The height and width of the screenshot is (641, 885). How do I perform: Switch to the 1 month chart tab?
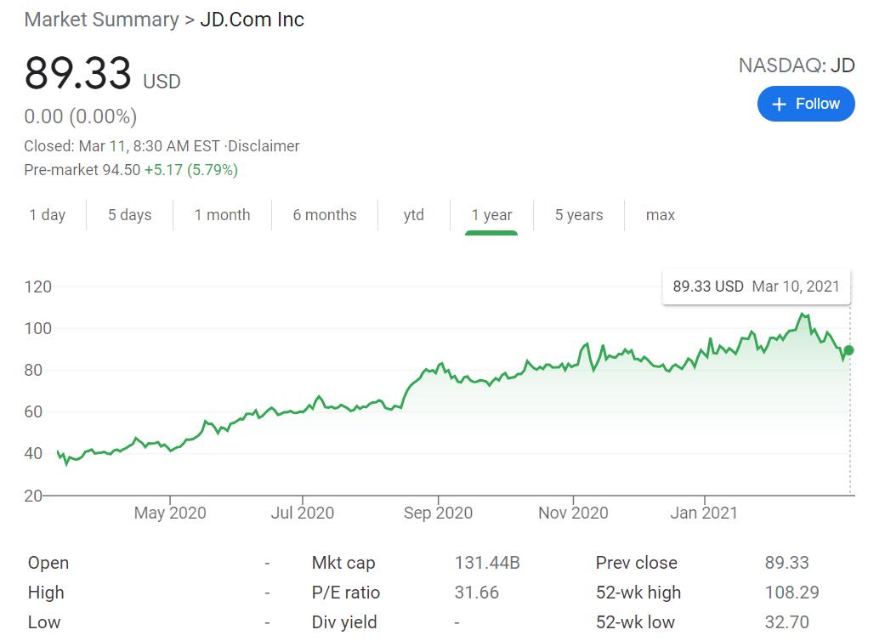(222, 215)
